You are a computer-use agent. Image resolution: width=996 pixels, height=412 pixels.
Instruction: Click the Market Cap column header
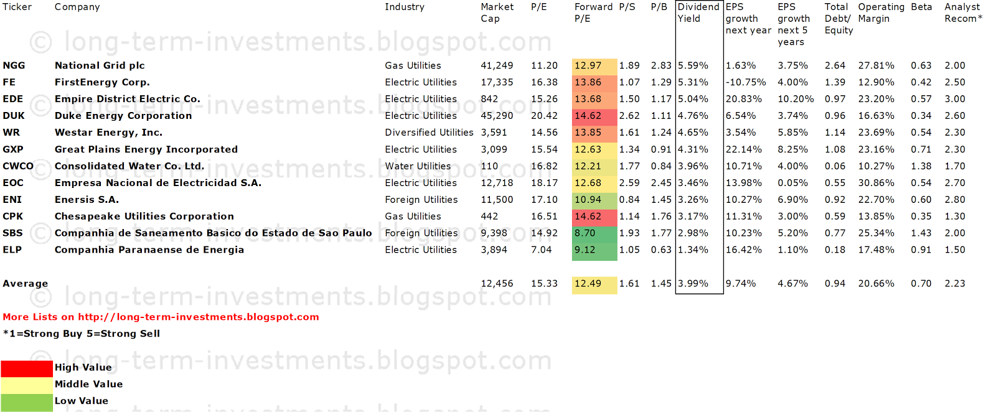tap(497, 12)
